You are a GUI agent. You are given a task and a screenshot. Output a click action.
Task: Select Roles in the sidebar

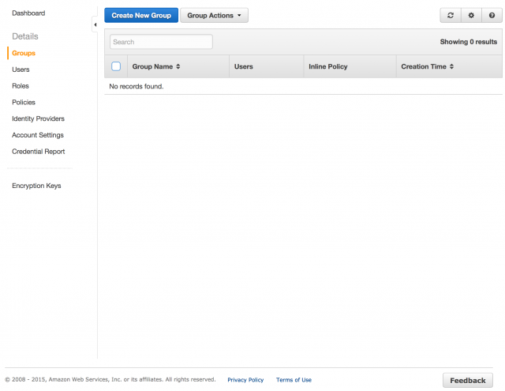tap(21, 86)
